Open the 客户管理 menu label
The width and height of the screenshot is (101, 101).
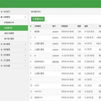tap(7, 44)
